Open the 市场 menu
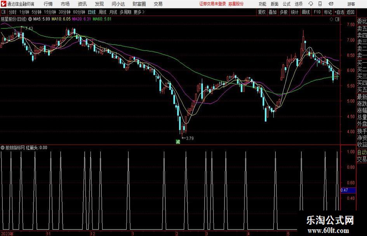The image size is (367, 236). tap(65, 4)
